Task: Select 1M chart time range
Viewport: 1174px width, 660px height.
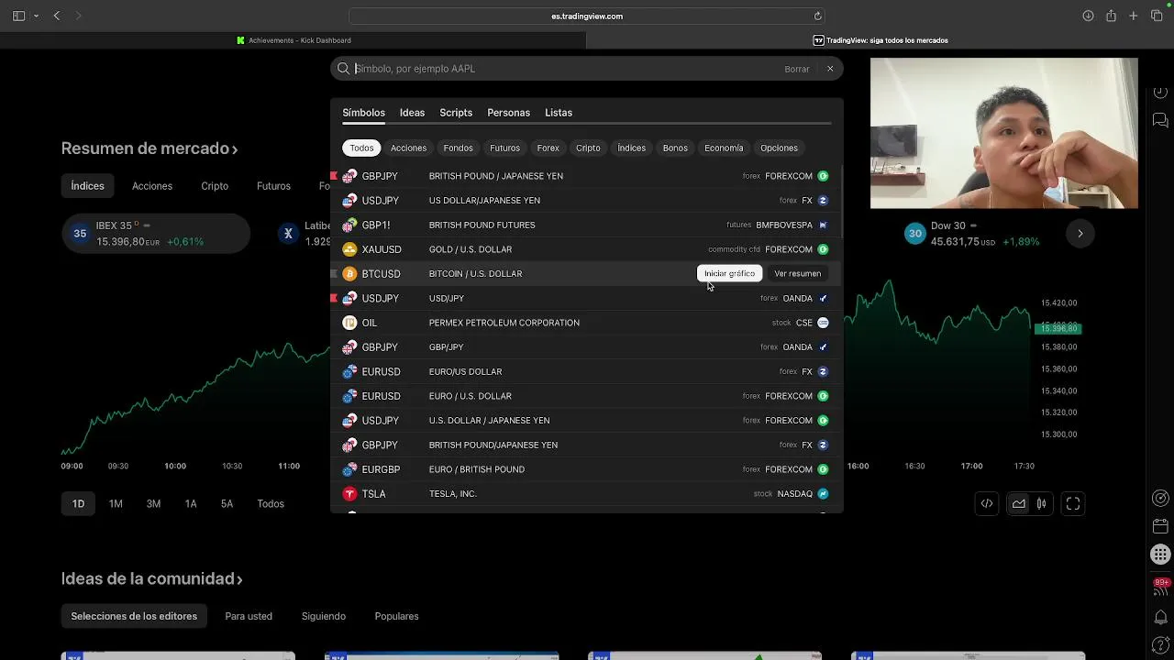Action: (x=116, y=503)
